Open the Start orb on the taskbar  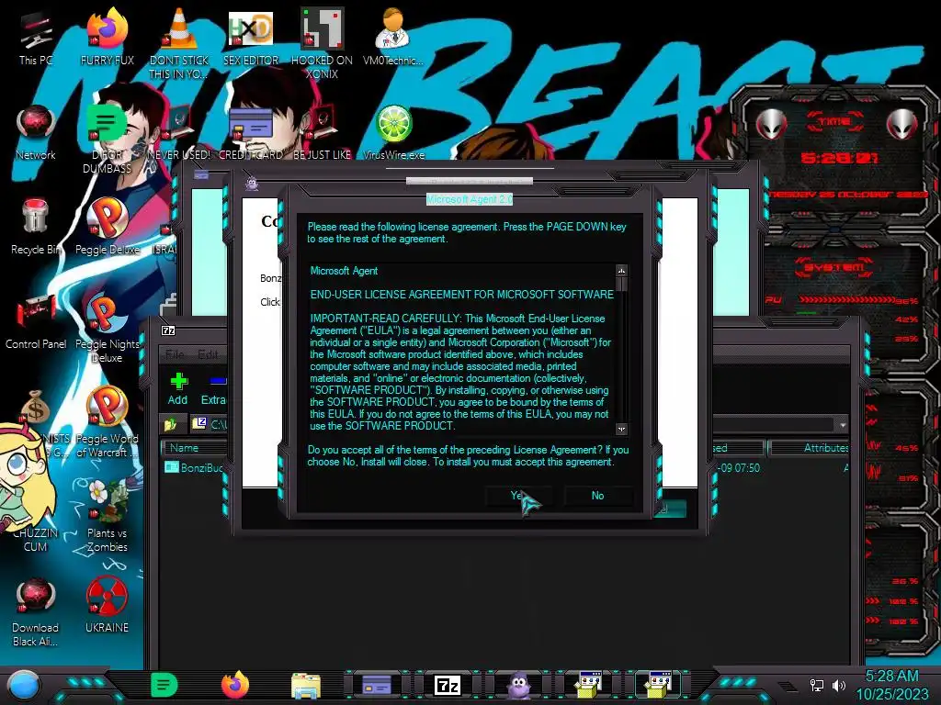(x=24, y=685)
